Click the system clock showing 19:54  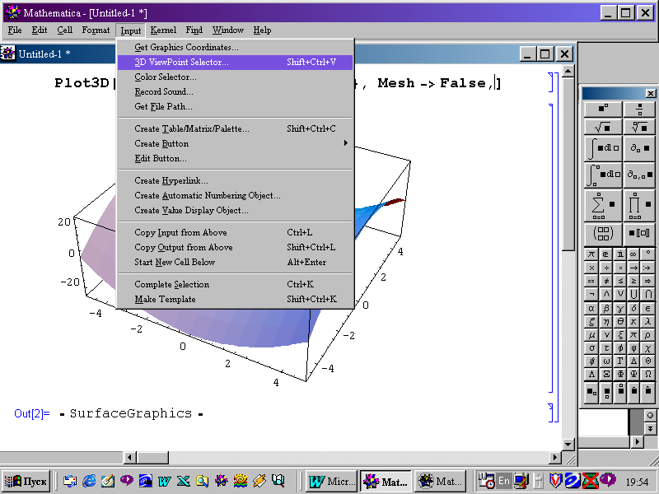tap(637, 482)
